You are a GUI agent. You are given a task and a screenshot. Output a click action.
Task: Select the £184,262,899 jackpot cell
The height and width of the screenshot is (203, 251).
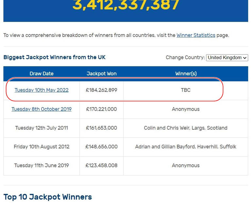[x=102, y=90]
